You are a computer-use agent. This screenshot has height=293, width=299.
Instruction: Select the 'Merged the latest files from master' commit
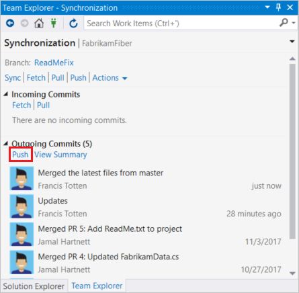coord(146,179)
